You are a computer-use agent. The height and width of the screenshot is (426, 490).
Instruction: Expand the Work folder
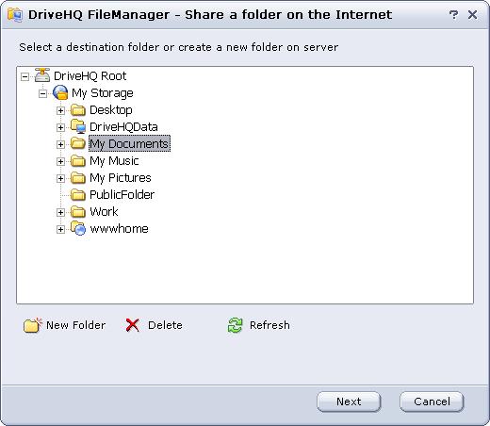[60, 212]
